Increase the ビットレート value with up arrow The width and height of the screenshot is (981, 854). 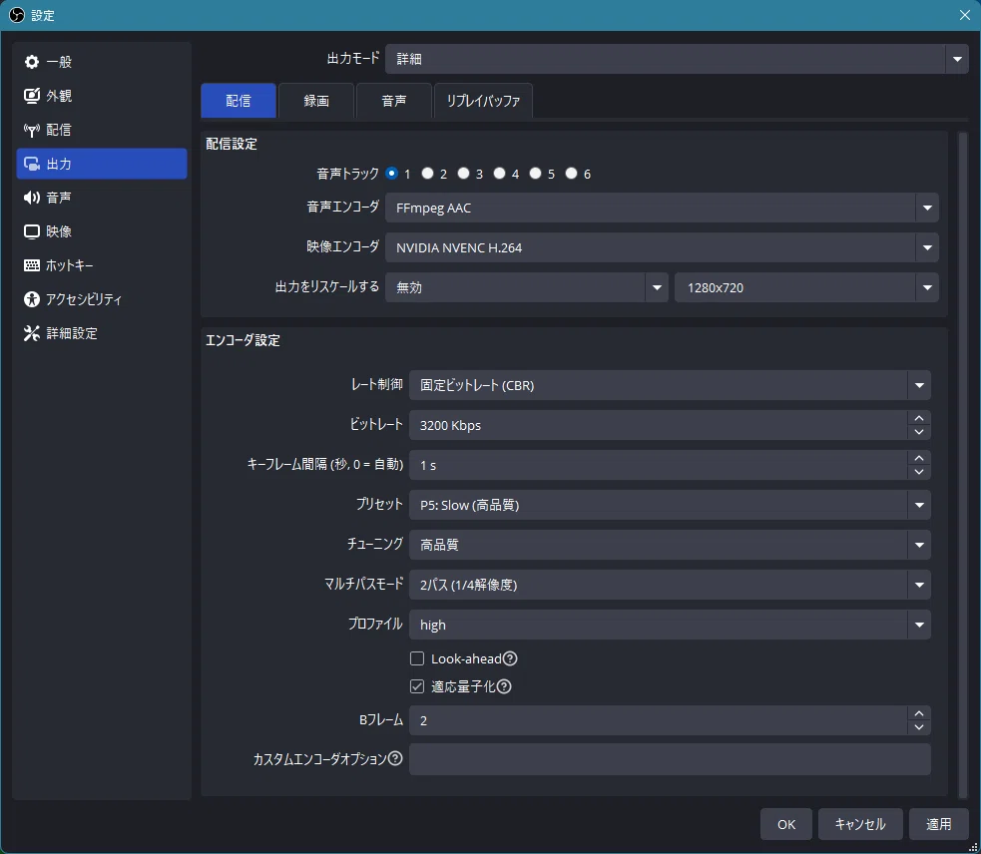[x=919, y=419]
